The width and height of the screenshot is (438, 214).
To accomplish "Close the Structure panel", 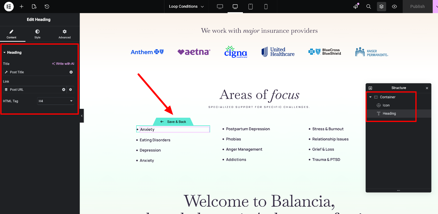I will point(427,88).
